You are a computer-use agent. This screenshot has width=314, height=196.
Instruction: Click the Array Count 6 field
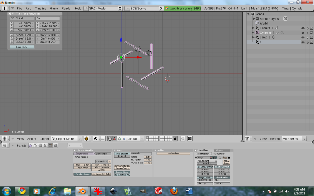[x=207, y=163]
